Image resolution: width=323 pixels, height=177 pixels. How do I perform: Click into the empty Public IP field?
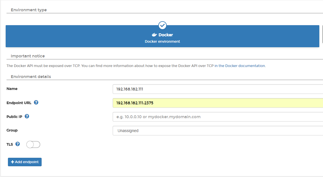pos(217,117)
